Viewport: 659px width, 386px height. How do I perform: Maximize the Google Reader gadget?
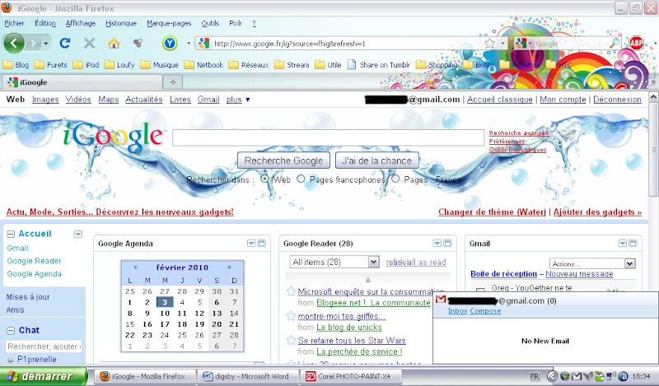[447, 243]
